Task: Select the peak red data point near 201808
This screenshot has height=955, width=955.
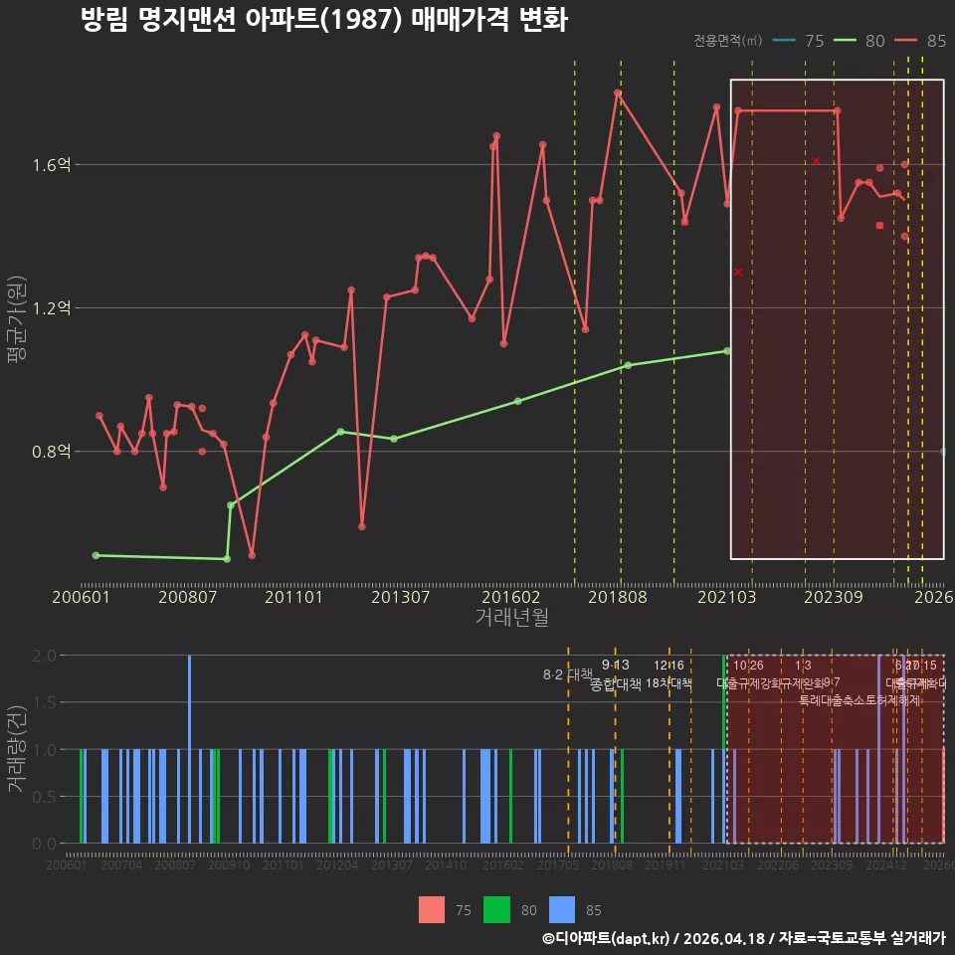Action: 618,94
